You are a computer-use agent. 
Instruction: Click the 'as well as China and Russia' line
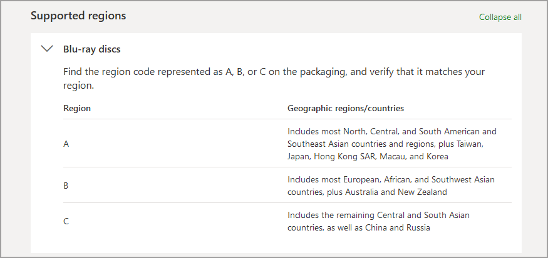[359, 227]
